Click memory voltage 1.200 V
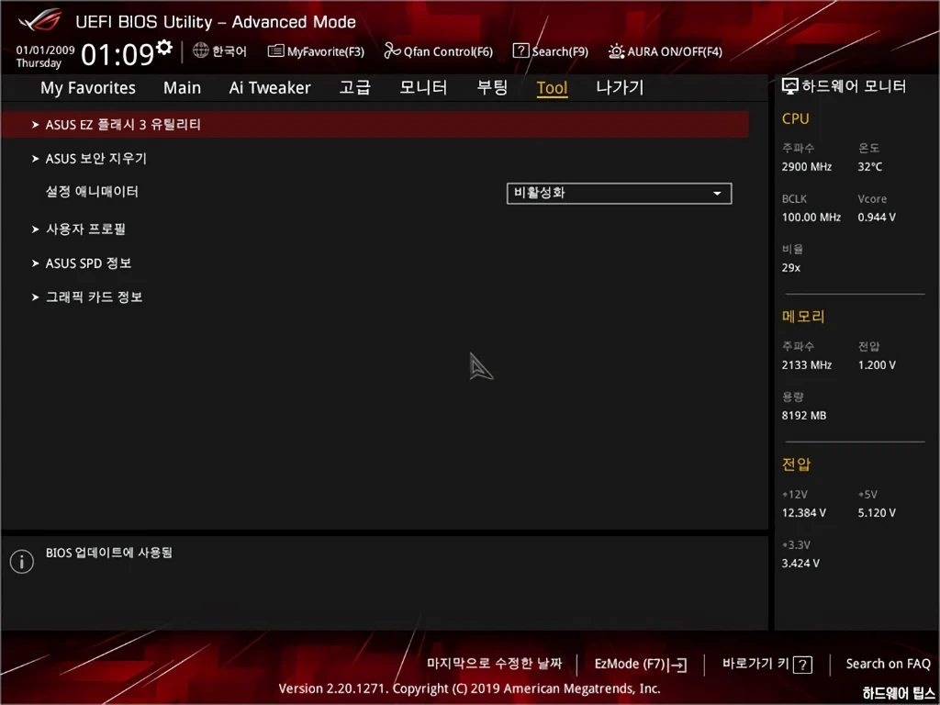The height and width of the screenshot is (705, 940). [x=877, y=365]
